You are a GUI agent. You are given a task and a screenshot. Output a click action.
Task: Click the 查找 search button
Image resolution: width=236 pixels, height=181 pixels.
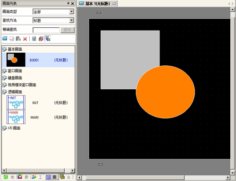click(x=67, y=30)
